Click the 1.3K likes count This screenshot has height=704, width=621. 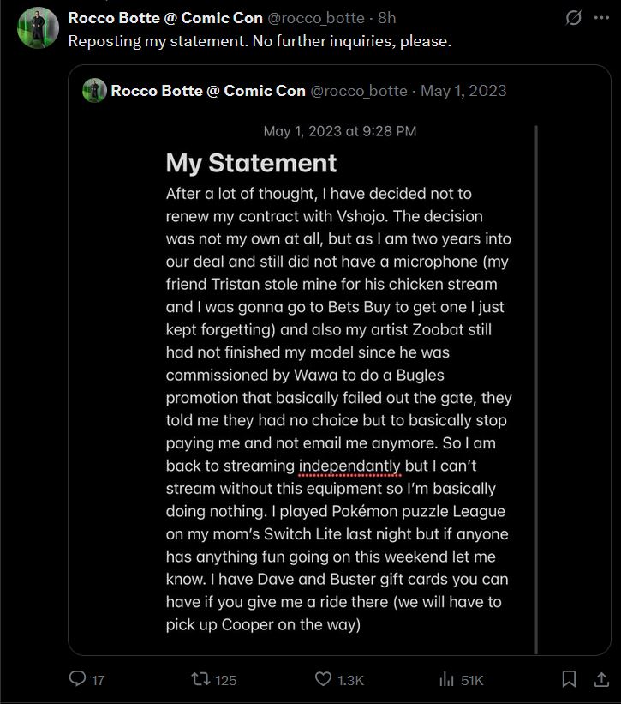[350, 680]
